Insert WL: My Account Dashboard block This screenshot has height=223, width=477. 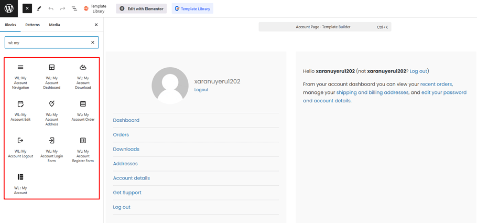pos(52,76)
